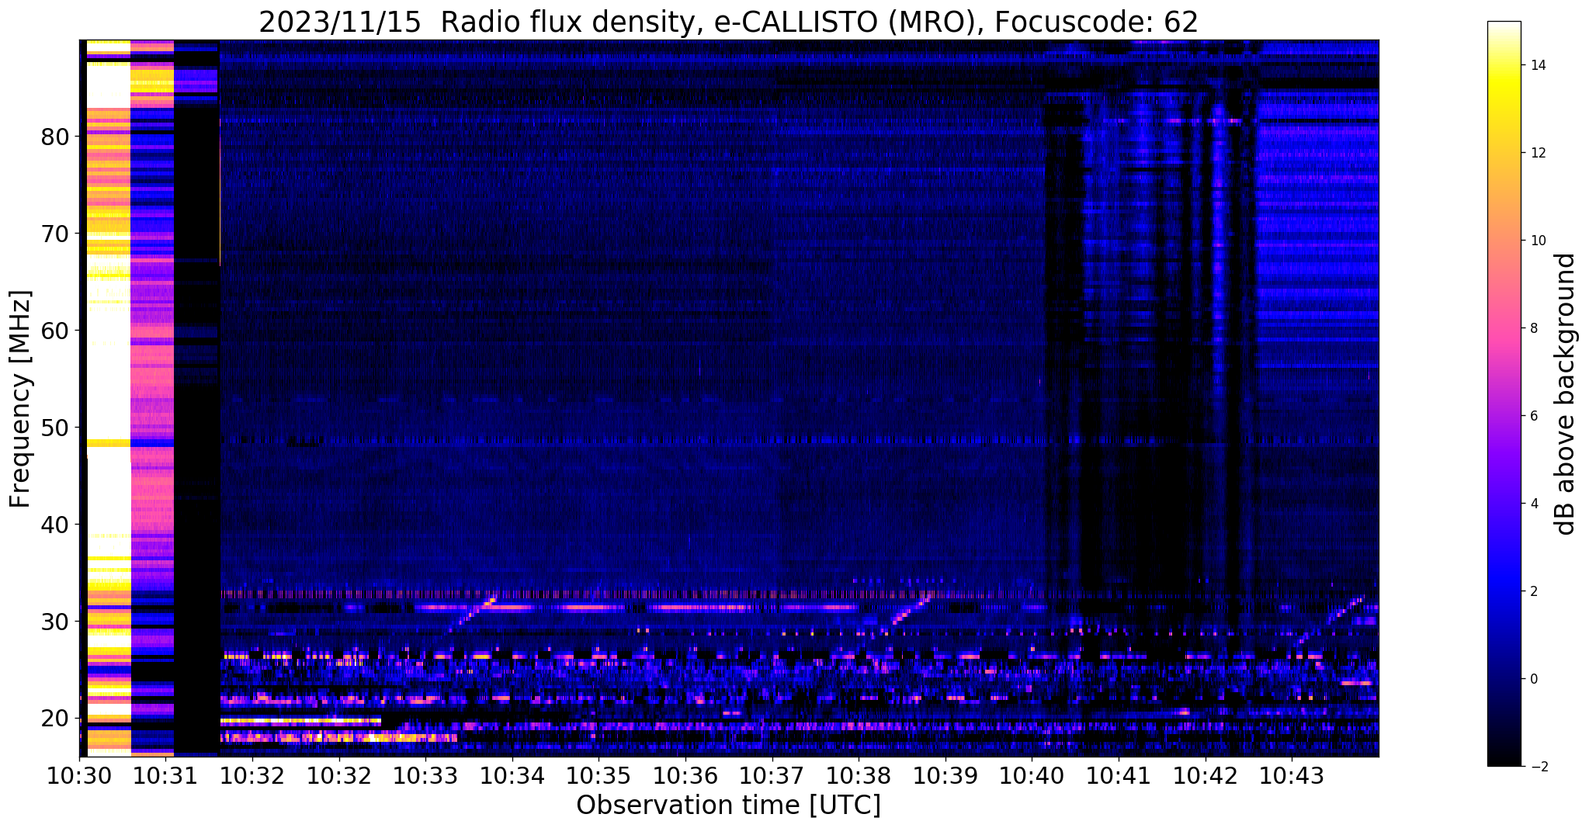Screen dimensions: 1589x828
Task: Click the 'dB above background' colorbar label
Action: (1565, 393)
